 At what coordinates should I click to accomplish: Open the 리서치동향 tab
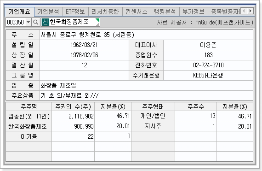tap(105, 12)
